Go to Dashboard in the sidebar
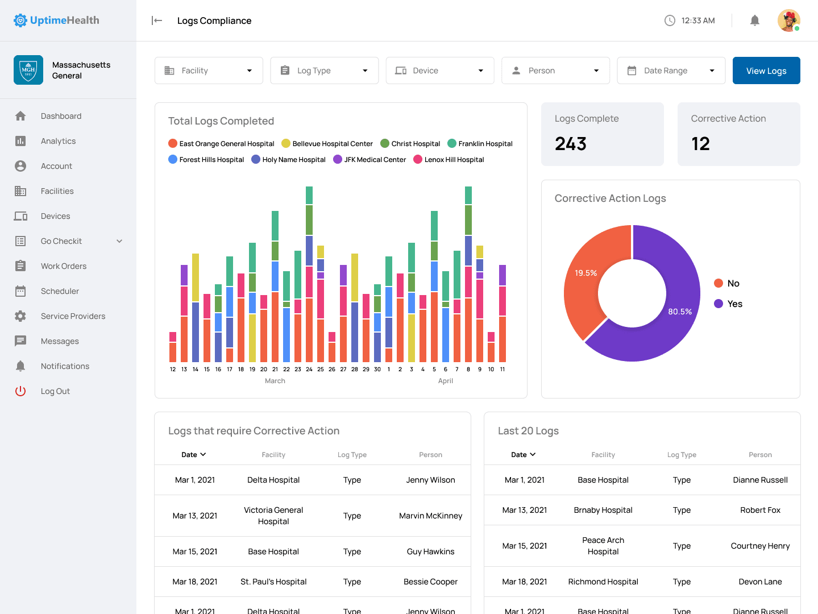818x614 pixels. tap(61, 116)
